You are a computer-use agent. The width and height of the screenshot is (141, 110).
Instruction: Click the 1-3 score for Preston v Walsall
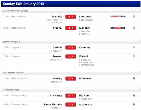(71, 57)
